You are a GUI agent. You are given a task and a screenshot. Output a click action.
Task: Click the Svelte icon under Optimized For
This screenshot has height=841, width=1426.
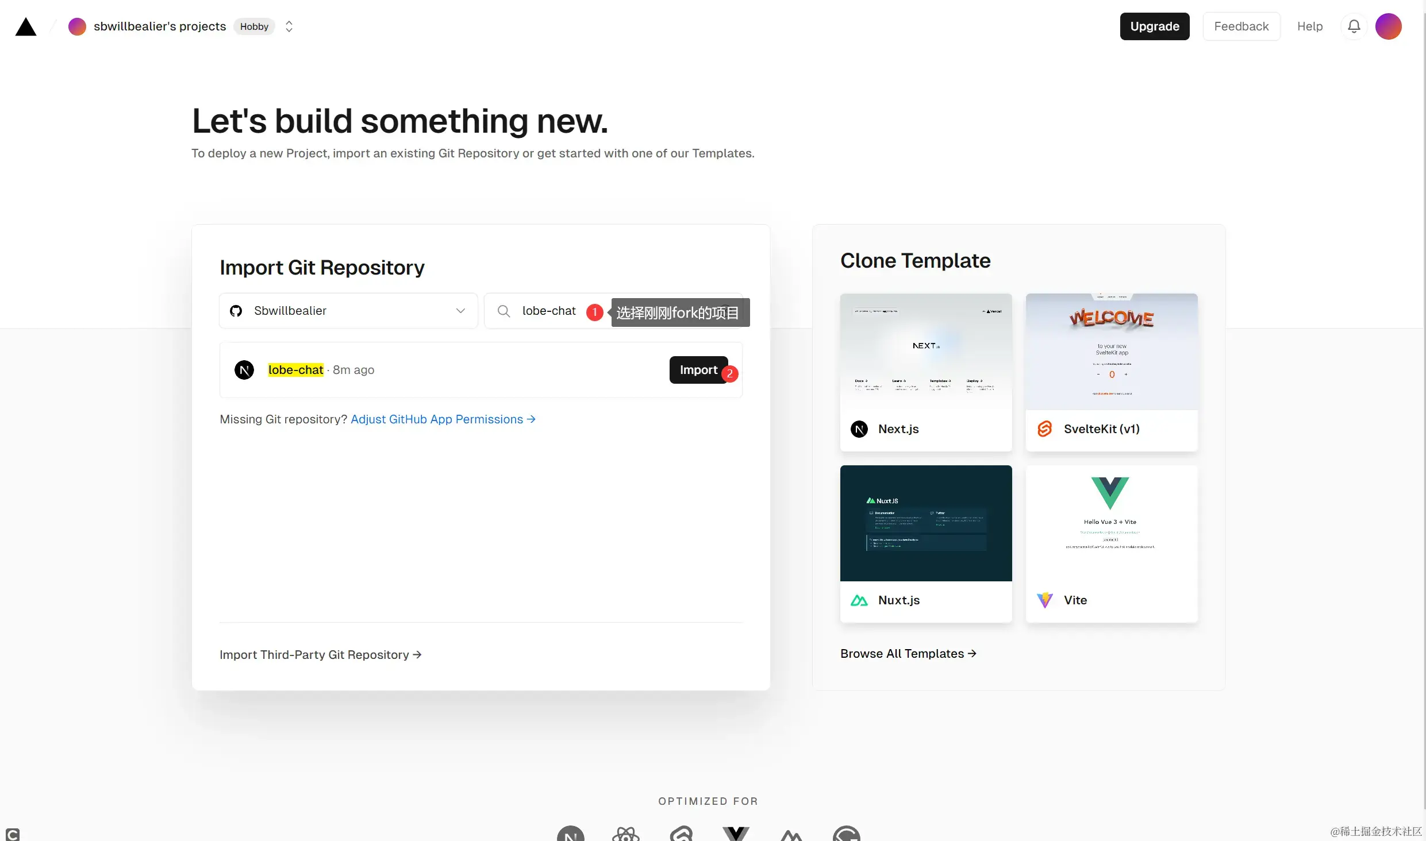681,834
